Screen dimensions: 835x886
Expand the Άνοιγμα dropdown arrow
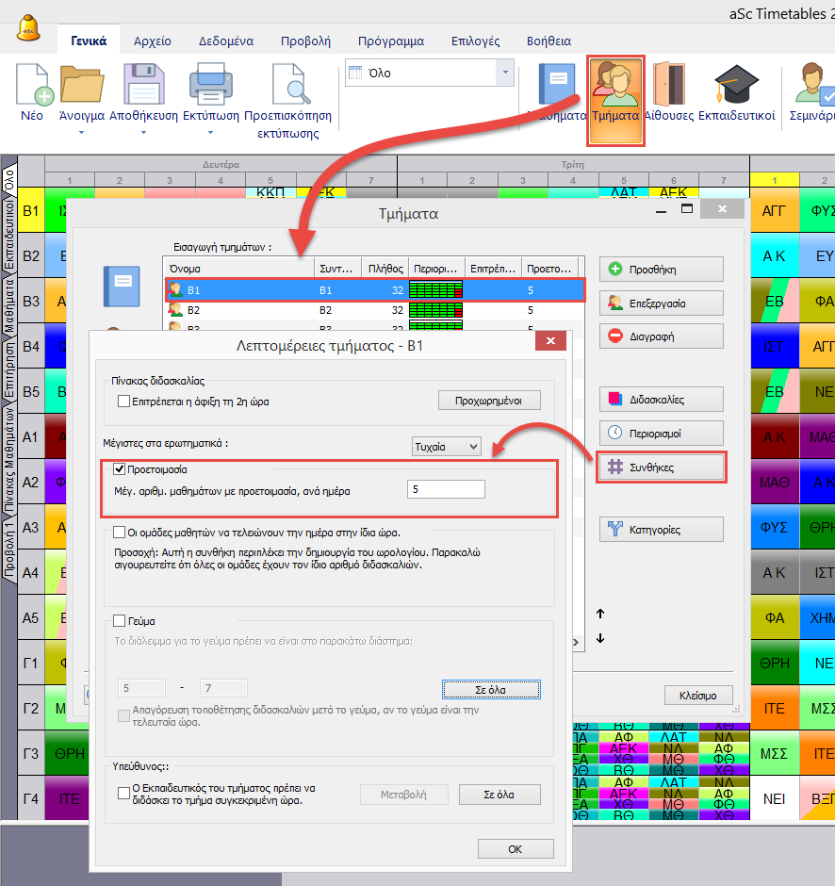click(x=81, y=133)
